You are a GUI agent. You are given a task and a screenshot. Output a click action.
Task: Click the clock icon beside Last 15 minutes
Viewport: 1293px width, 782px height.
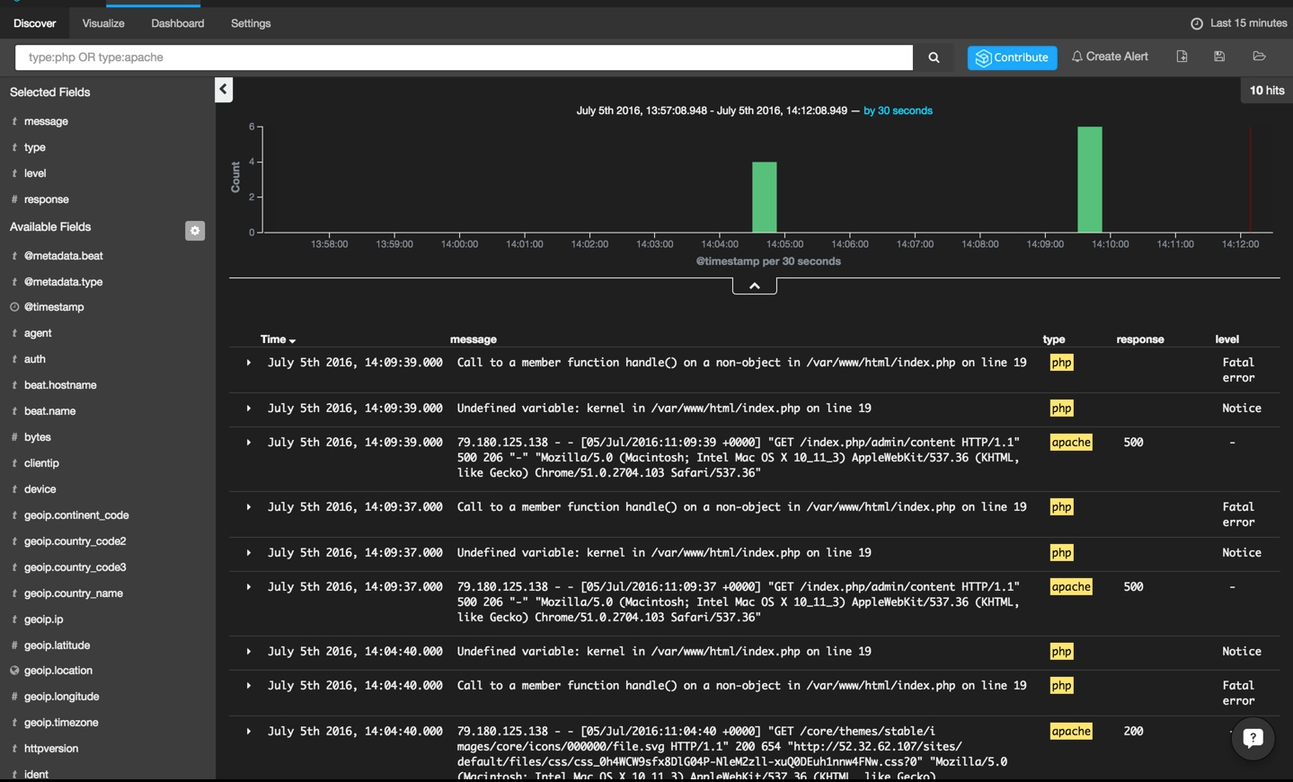pos(1194,22)
